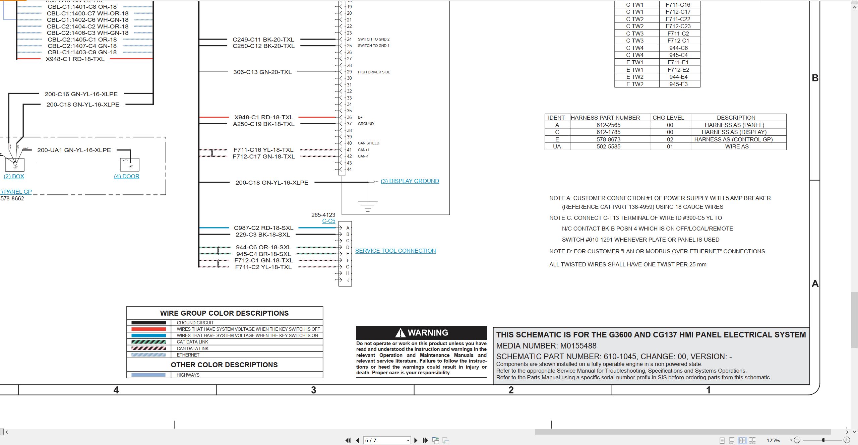Select table cell F711-C16
The image size is (858, 445).
[678, 5]
